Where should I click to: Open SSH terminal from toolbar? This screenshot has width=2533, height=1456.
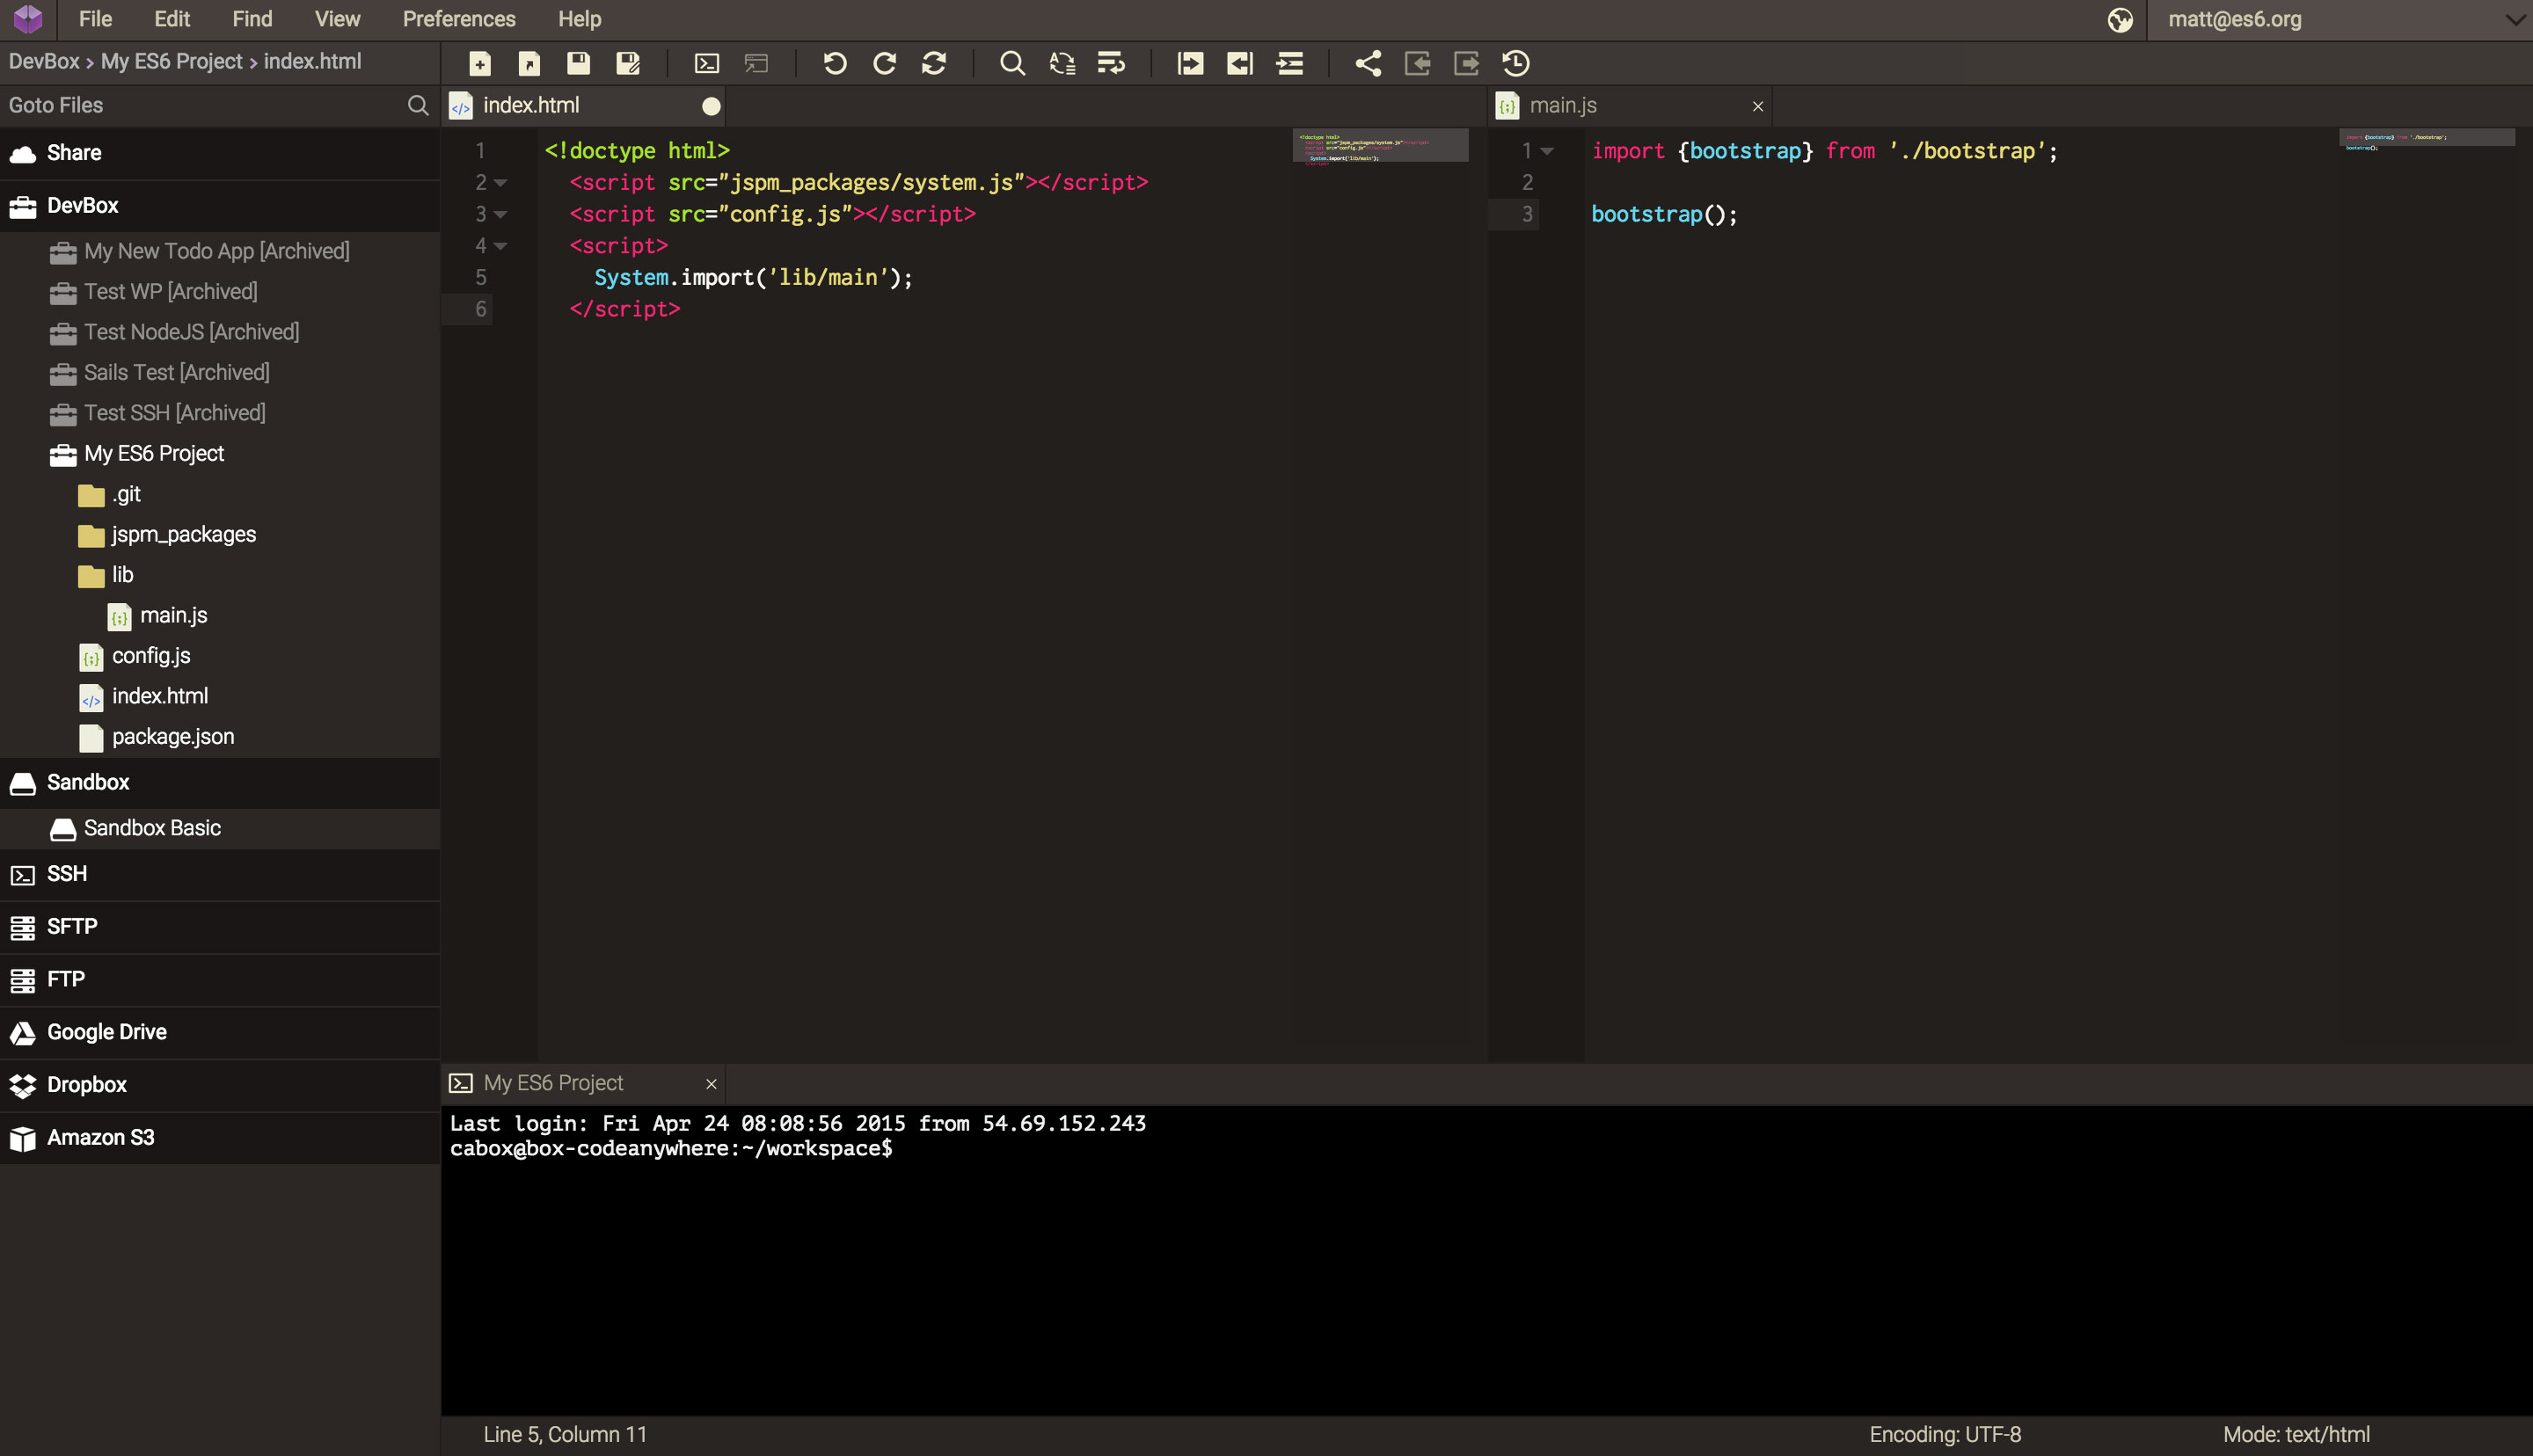[x=706, y=64]
